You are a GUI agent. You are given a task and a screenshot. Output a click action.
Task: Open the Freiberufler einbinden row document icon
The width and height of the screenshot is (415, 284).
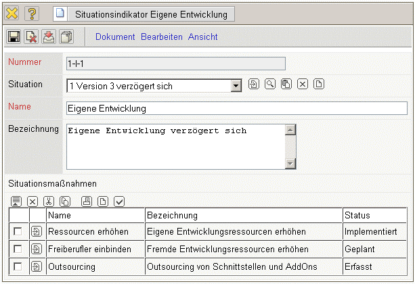(37, 249)
